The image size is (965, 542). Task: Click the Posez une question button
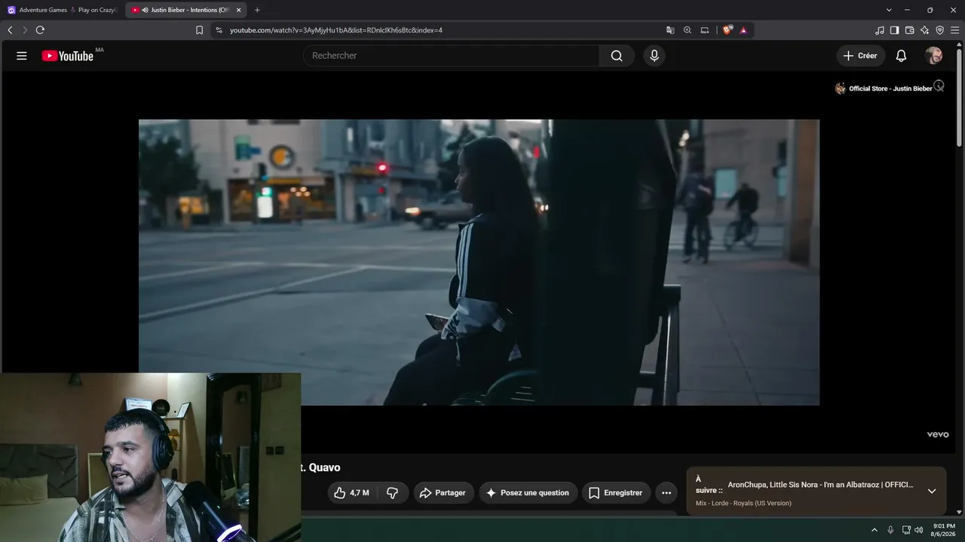point(528,493)
